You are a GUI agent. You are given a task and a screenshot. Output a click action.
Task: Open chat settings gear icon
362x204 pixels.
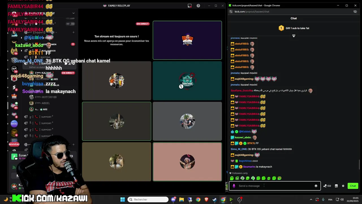click(x=343, y=186)
